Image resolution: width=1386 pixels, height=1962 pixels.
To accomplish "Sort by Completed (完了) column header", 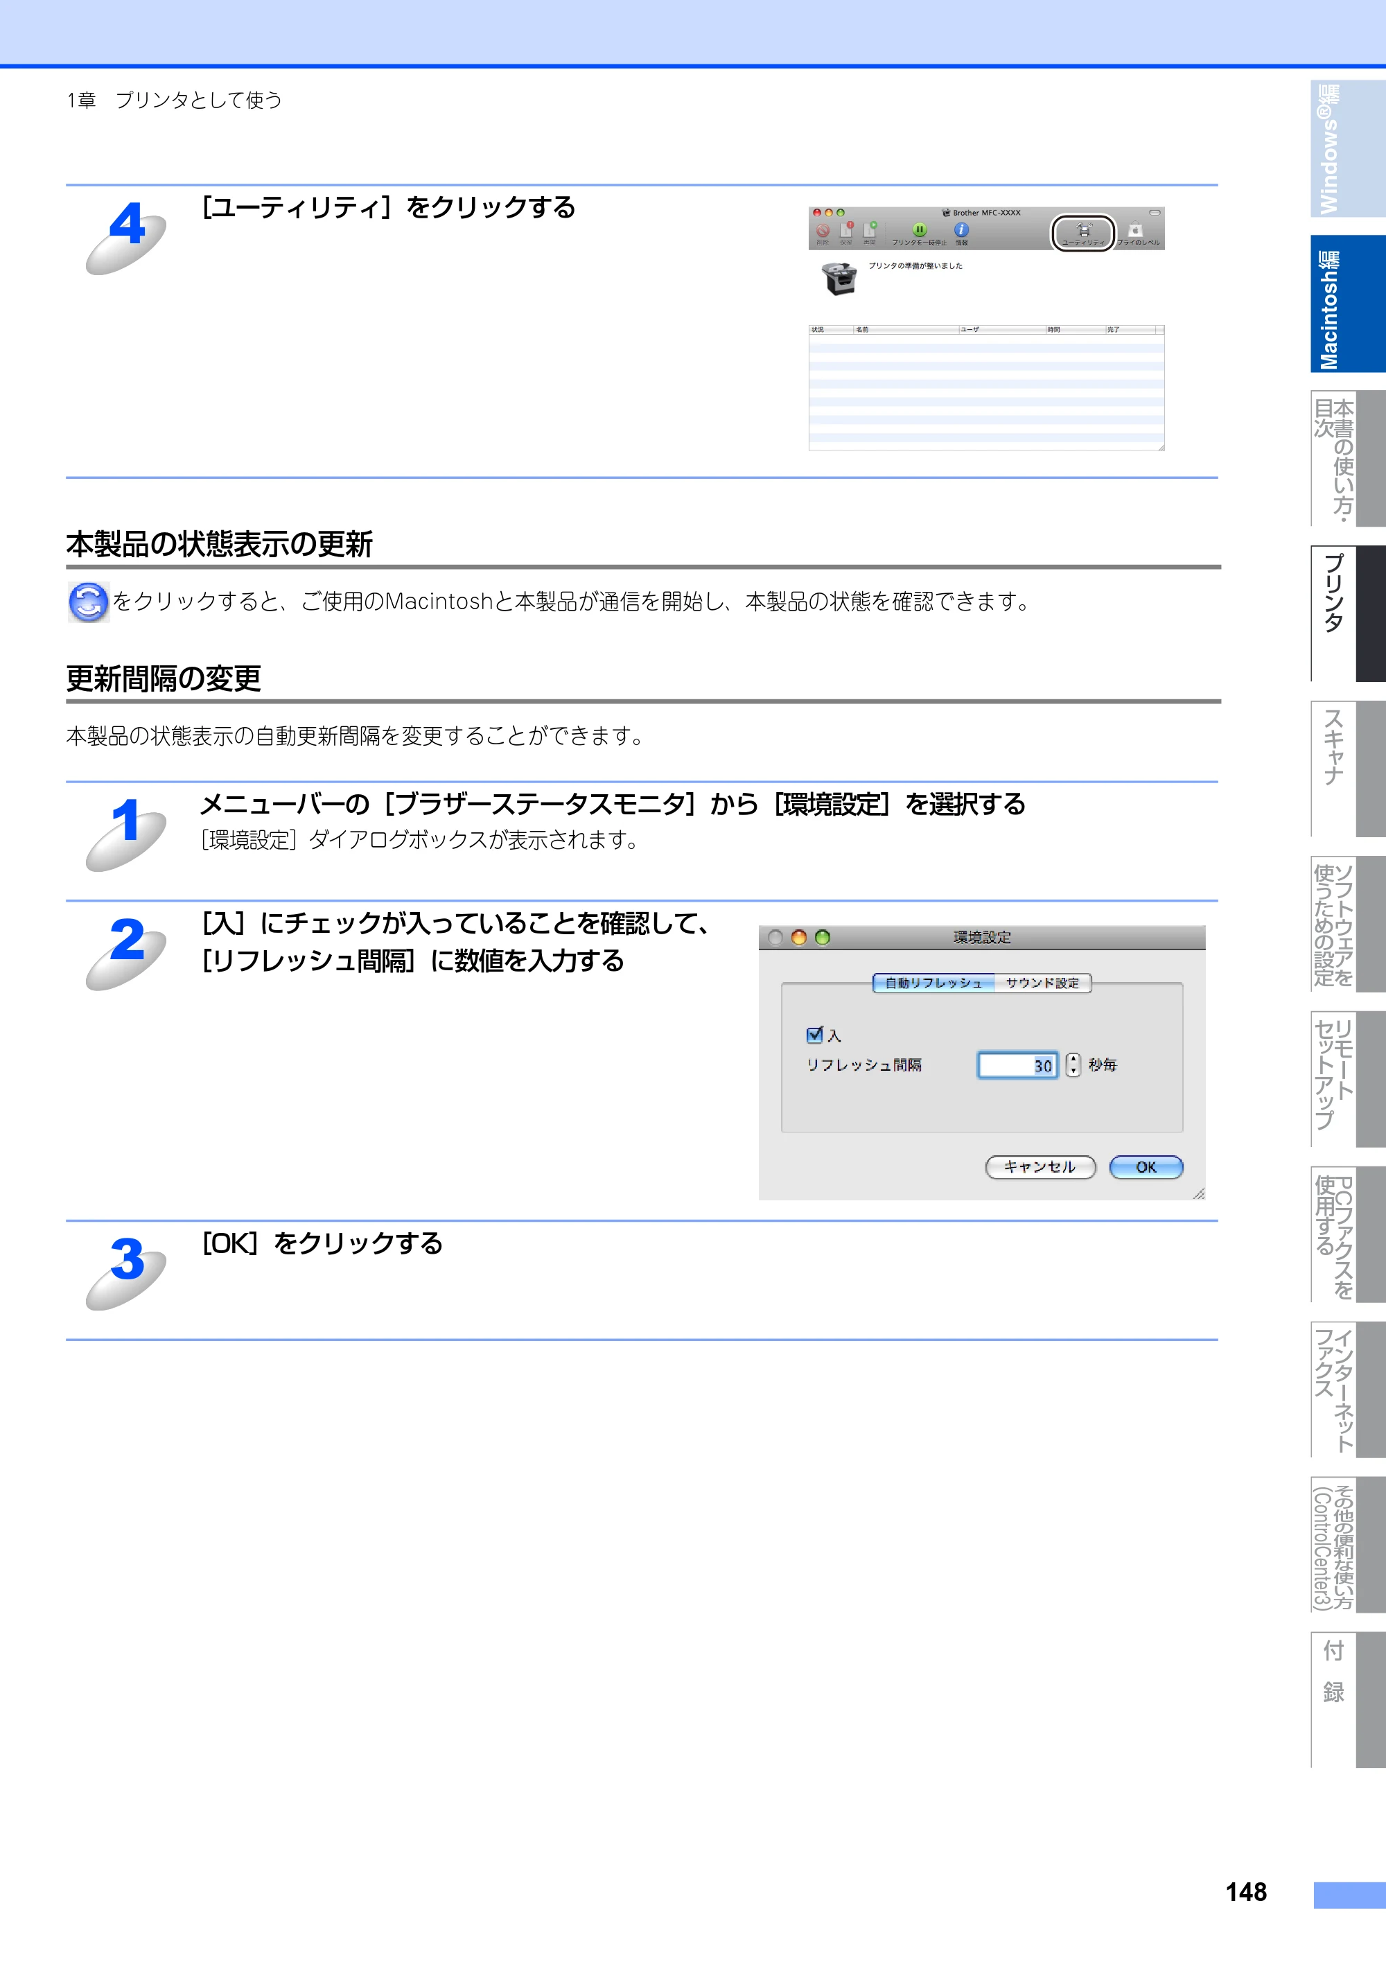I will pos(1130,329).
